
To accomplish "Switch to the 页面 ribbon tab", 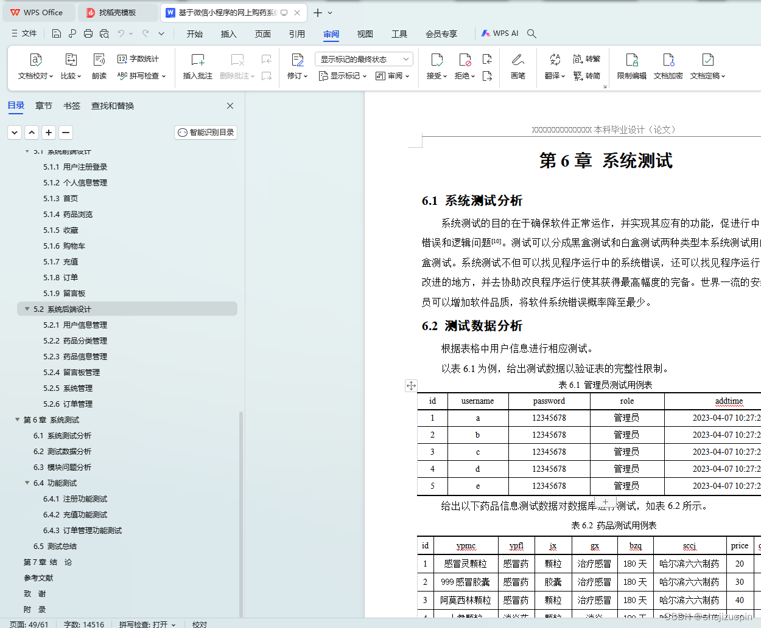I will pos(263,34).
